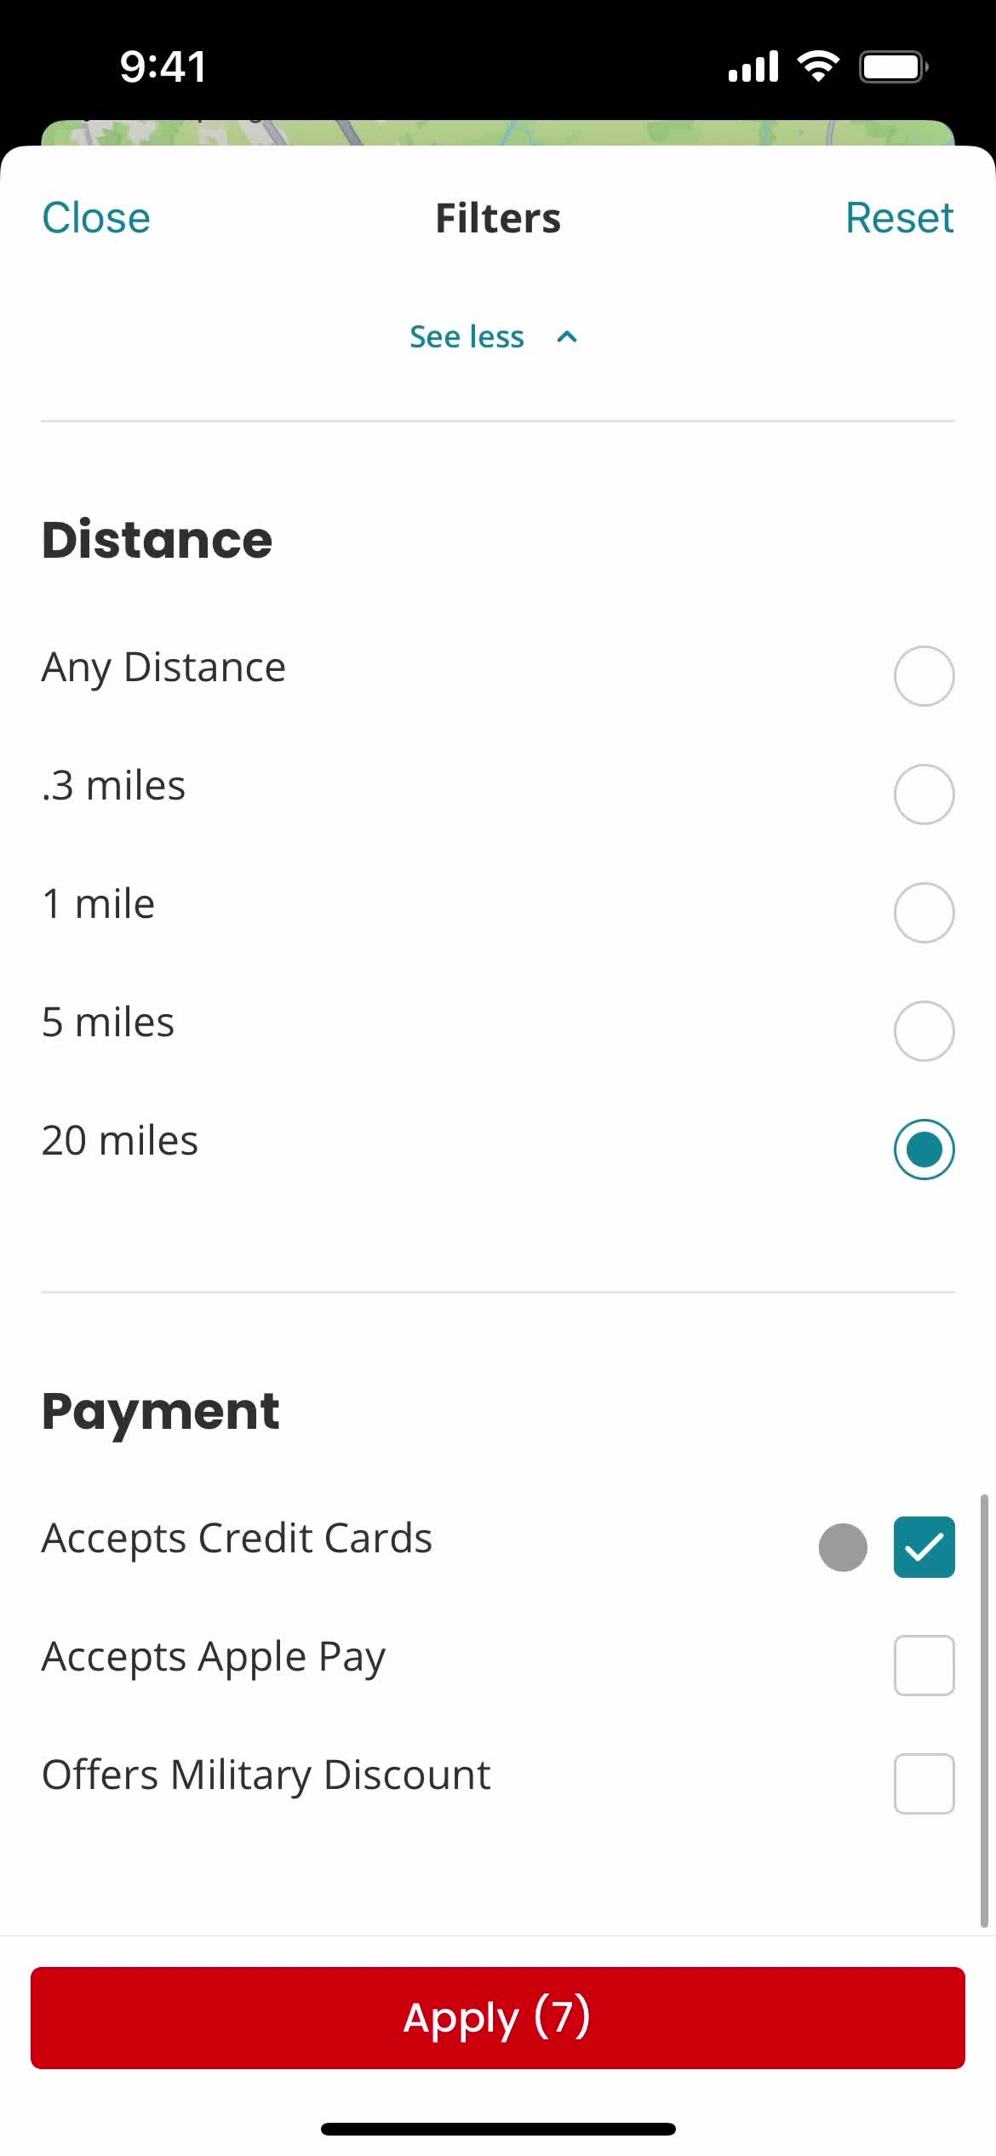Enable Accepts Apple Pay checkbox
The height and width of the screenshot is (2156, 996).
point(924,1666)
